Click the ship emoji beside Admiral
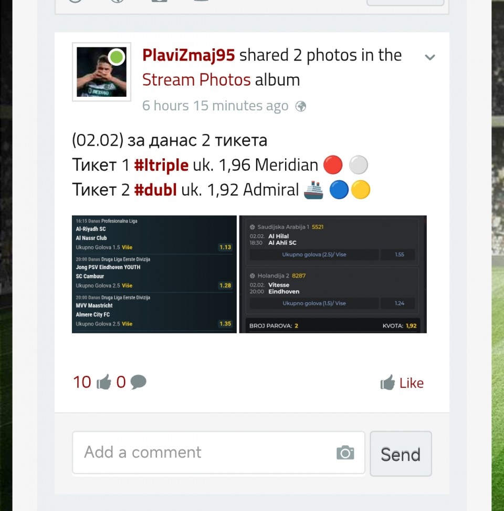This screenshot has width=504, height=511. pos(313,190)
